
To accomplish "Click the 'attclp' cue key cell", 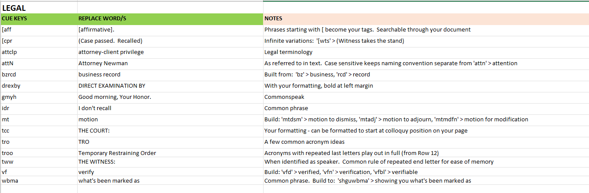I will tap(39, 53).
